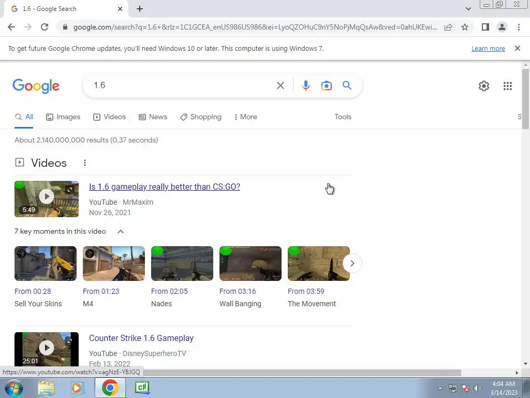
Task: Jump to 'From 01:23' moment
Action: [101, 291]
